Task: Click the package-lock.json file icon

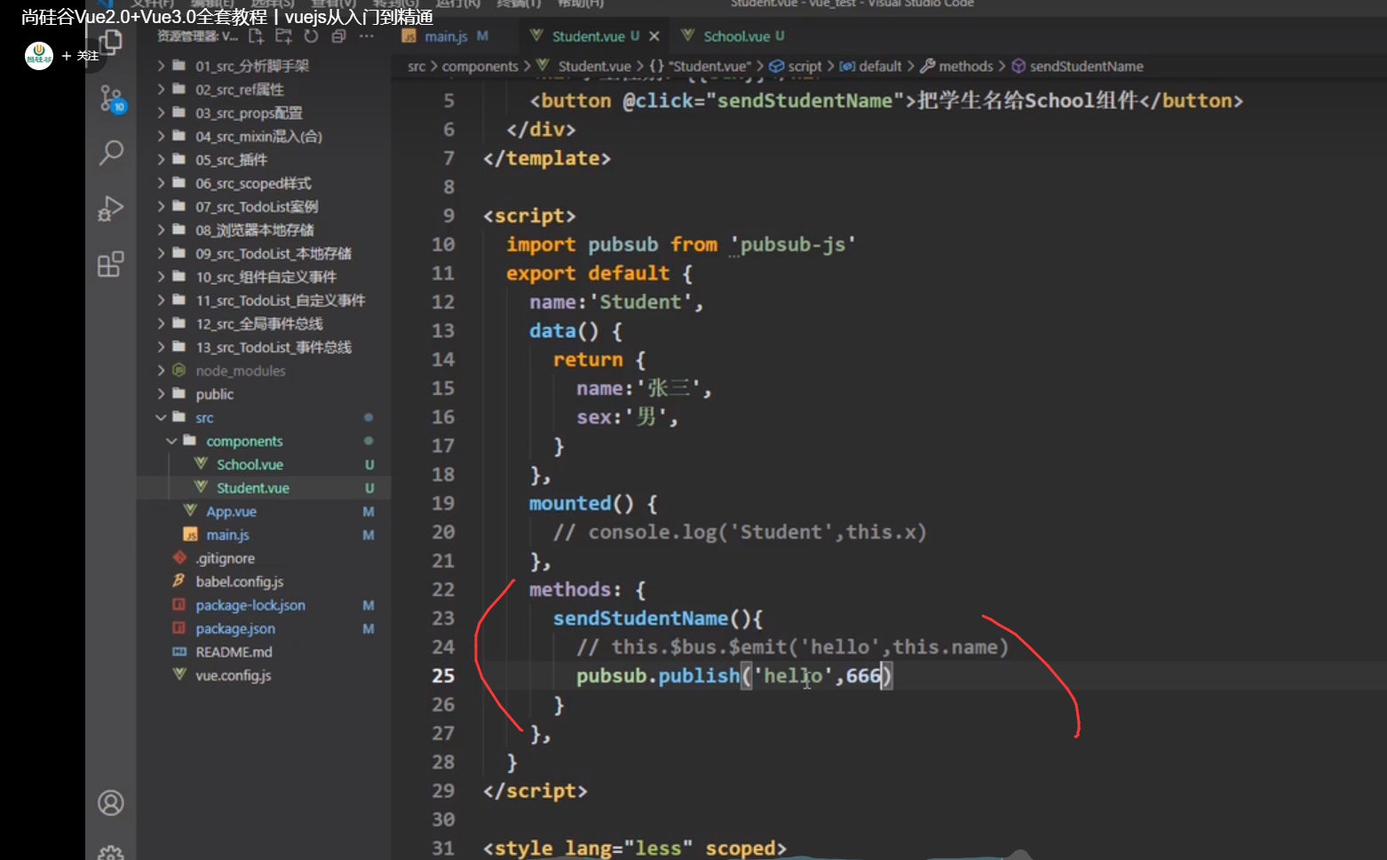Action: pos(179,605)
